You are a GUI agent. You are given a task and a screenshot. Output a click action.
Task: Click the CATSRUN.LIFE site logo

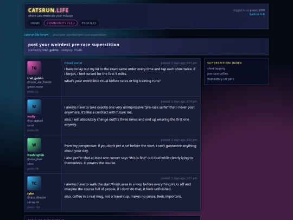click(48, 10)
